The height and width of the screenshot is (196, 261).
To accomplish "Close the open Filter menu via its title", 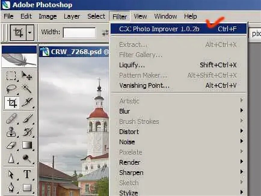I will pyautogui.click(x=120, y=17).
